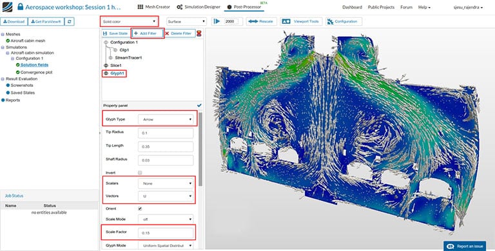
Task: Click the Rescale button
Action: 262,21
